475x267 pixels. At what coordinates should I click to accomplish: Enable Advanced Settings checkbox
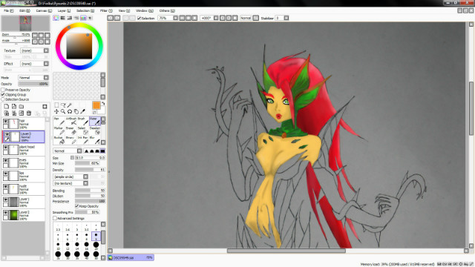click(x=55, y=218)
